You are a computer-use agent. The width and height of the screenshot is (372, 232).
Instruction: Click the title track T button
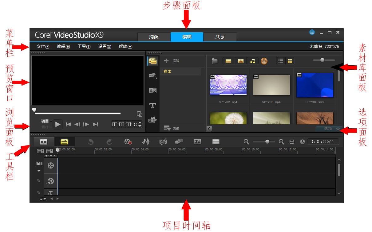tap(51, 193)
